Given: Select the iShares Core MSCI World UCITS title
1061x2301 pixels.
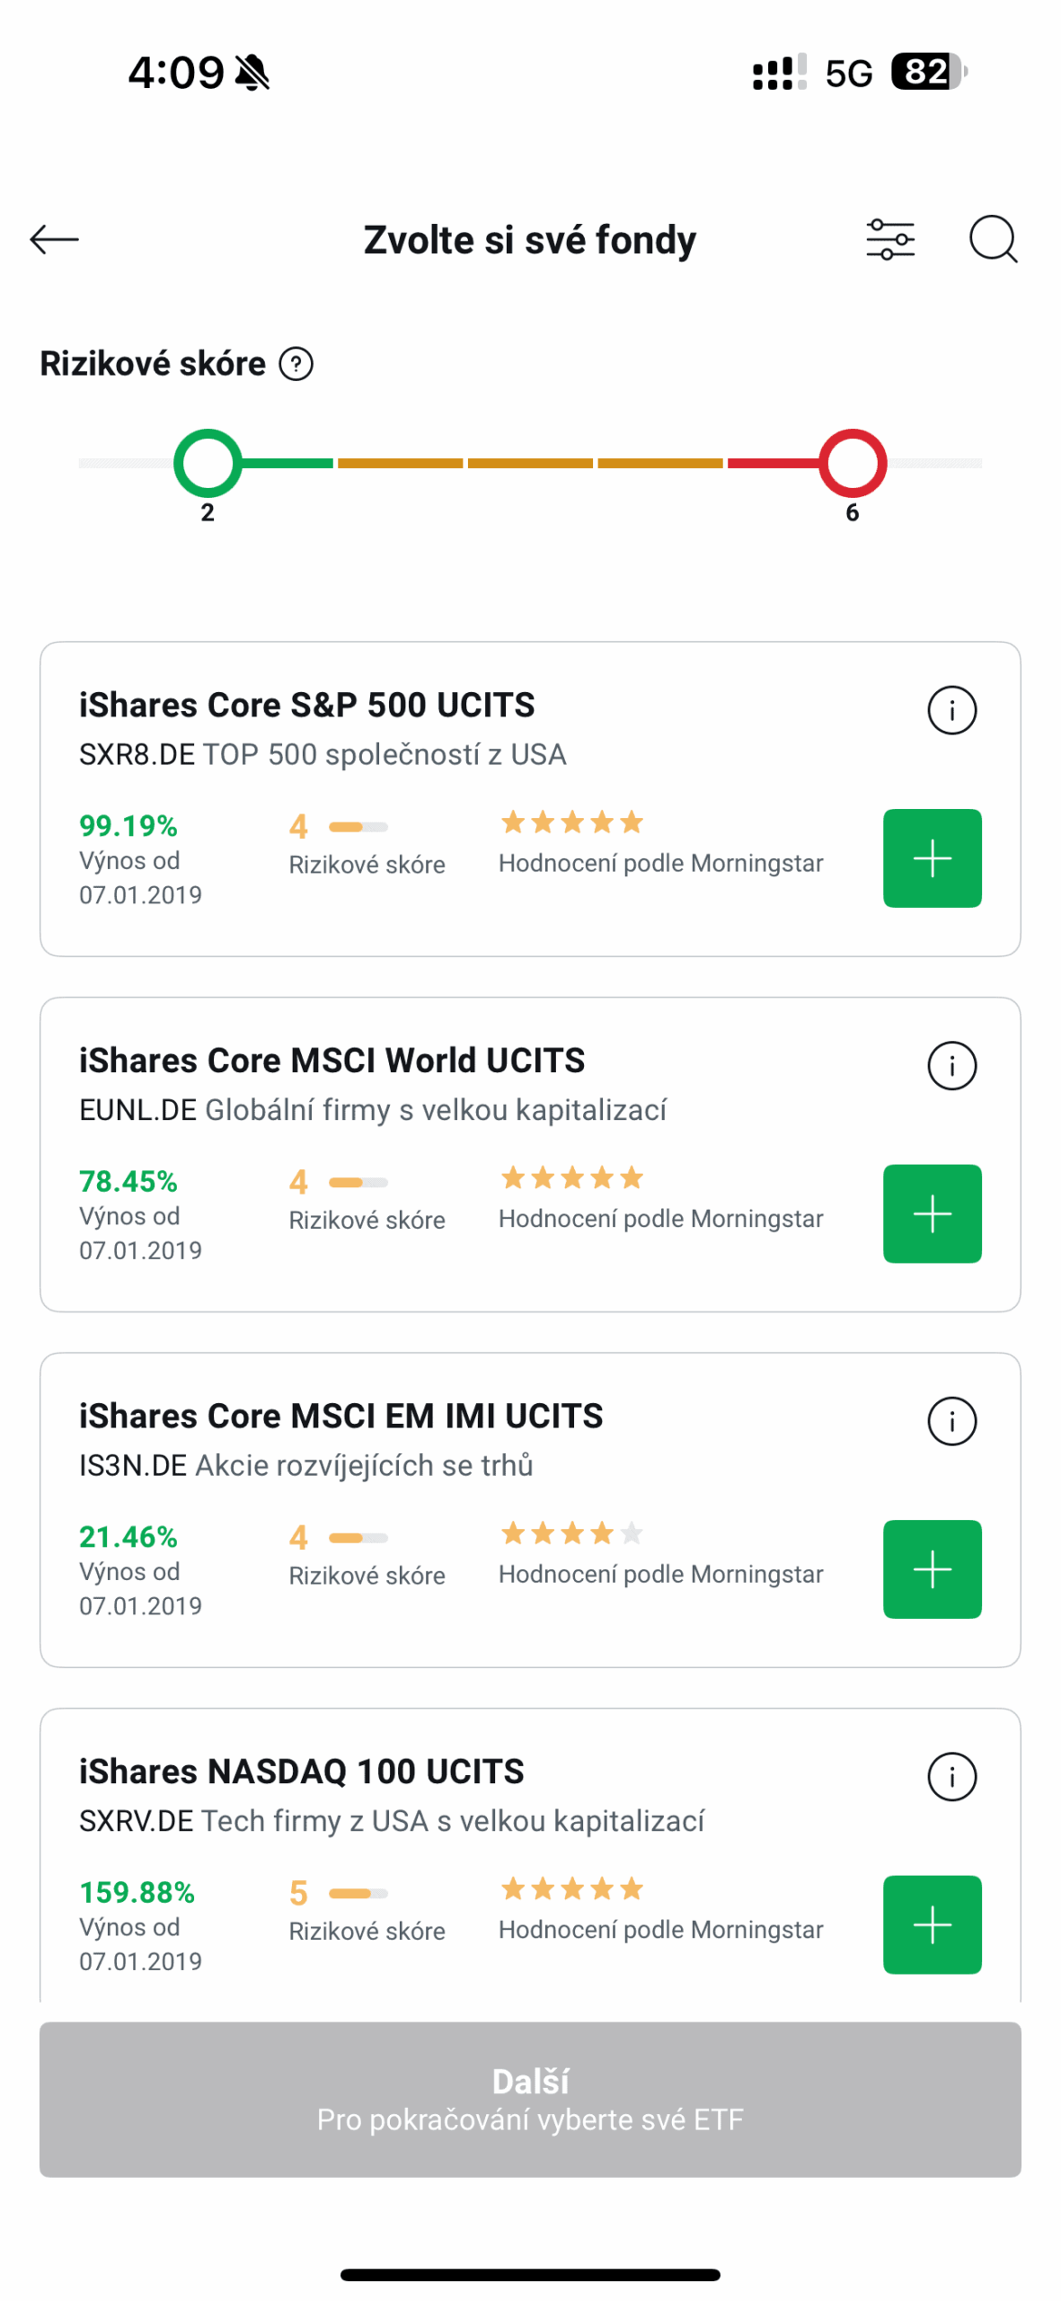Looking at the screenshot, I should point(332,1060).
